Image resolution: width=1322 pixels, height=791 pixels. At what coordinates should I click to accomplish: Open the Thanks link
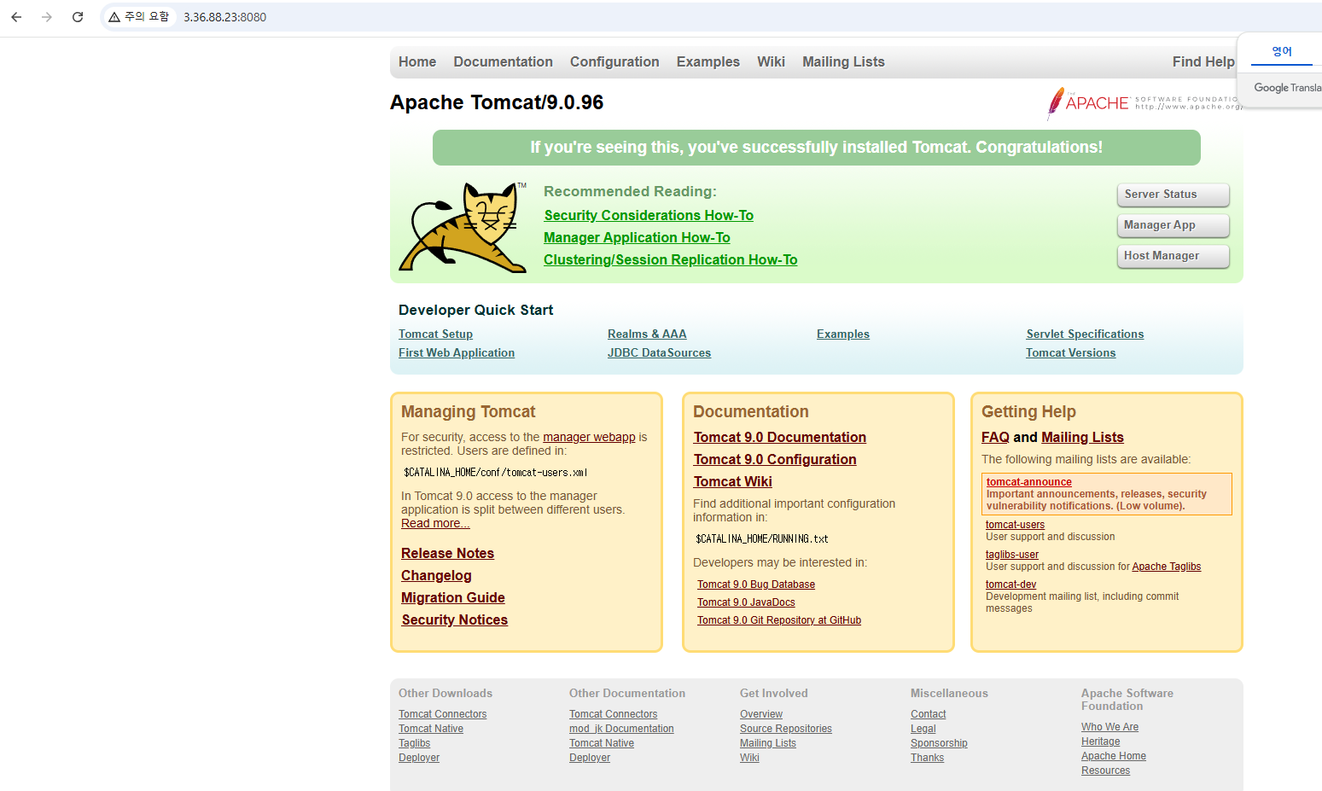click(x=927, y=758)
